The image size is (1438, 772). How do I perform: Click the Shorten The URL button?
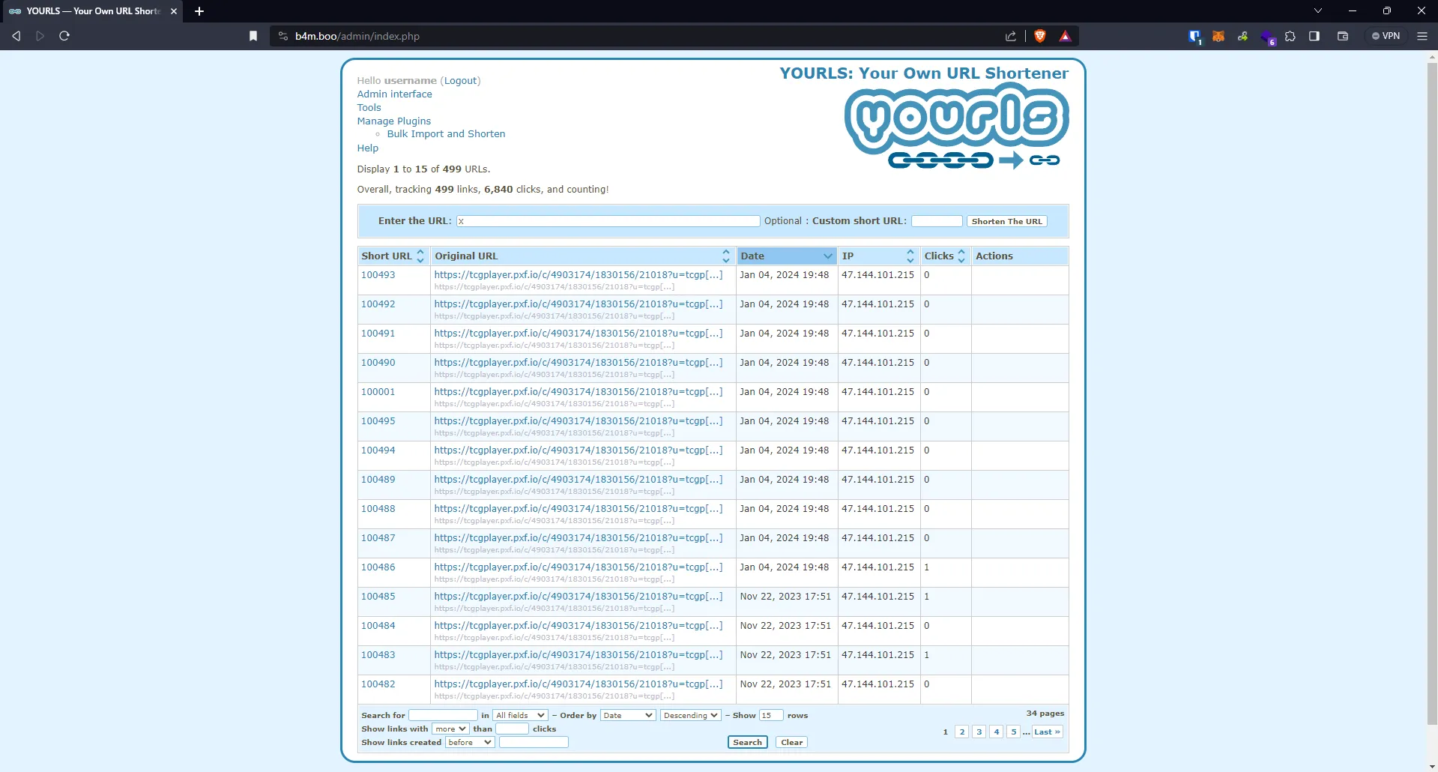[x=1006, y=221]
